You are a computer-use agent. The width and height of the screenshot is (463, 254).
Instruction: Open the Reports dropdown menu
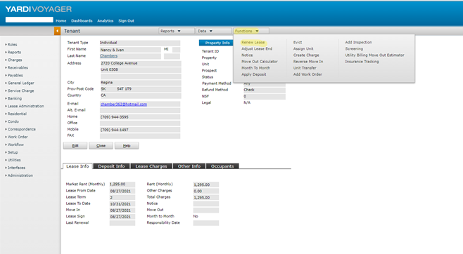(177, 31)
